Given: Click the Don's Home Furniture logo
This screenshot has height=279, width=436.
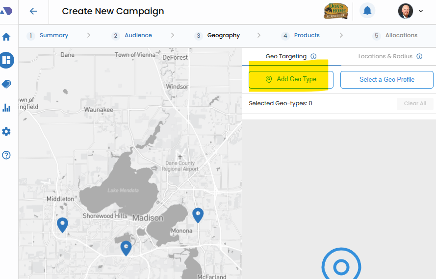Looking at the screenshot, I should (x=336, y=11).
